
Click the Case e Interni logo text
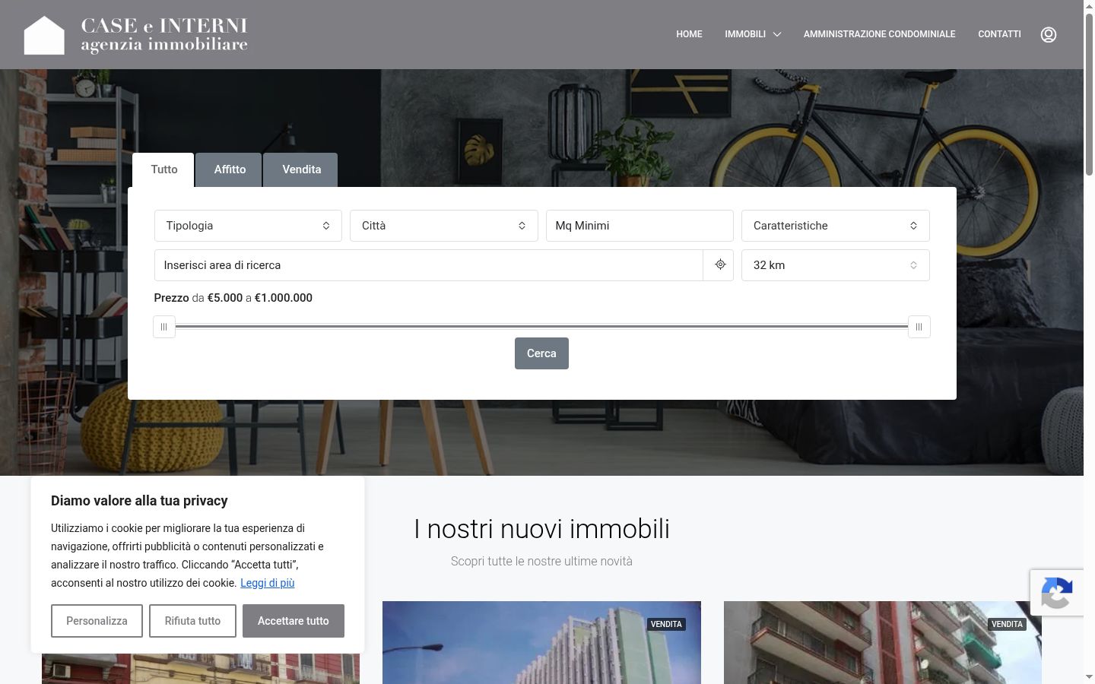[x=164, y=35]
